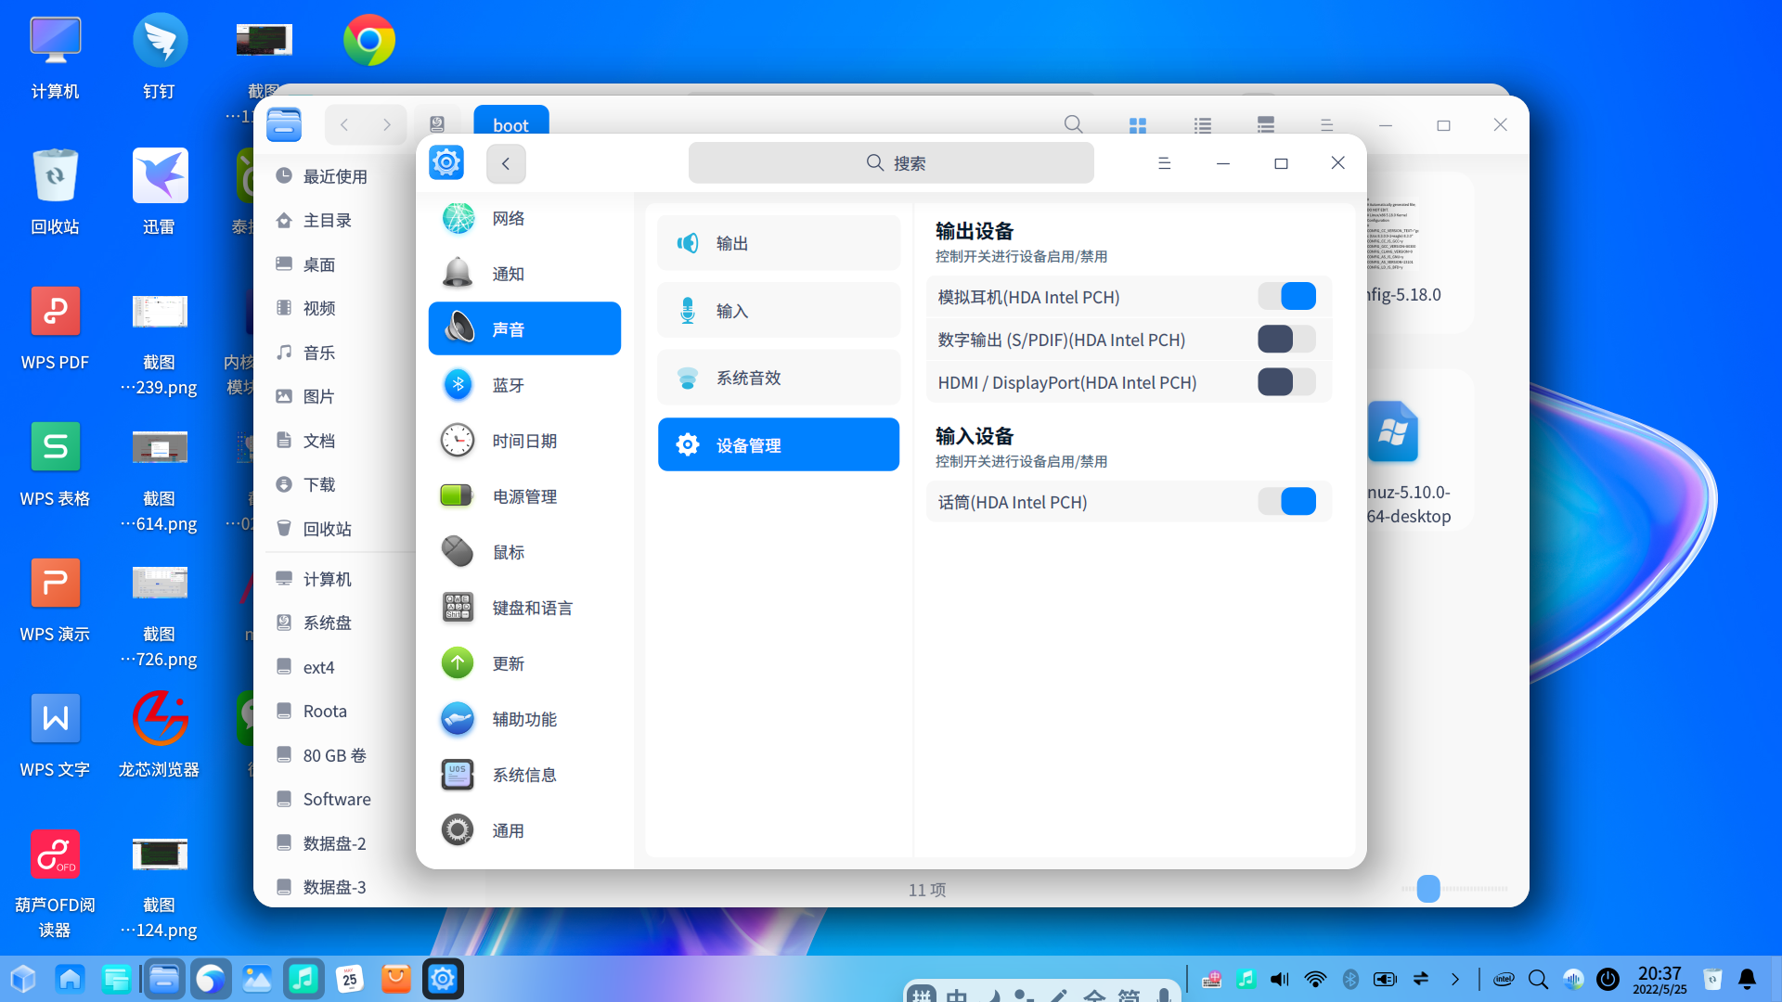The width and height of the screenshot is (1782, 1002).
Task: Click the back arrow in settings
Action: pyautogui.click(x=506, y=162)
